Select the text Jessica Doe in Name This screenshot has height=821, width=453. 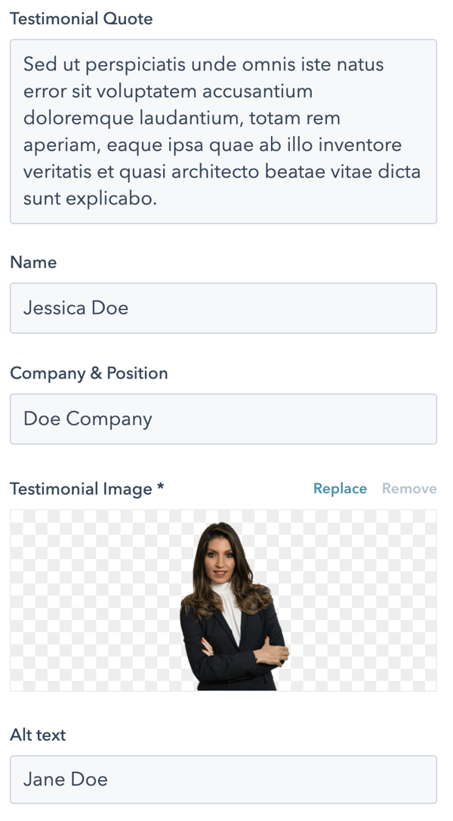click(x=75, y=307)
